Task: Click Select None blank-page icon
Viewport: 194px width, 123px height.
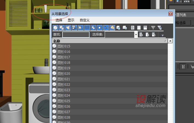Action: [x=139, y=28]
